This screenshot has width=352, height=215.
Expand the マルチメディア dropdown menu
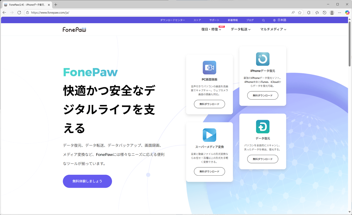pyautogui.click(x=273, y=29)
